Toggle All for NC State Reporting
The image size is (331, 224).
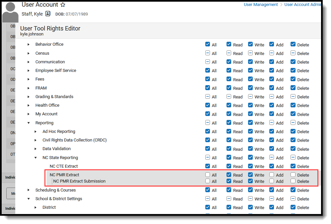(208, 157)
